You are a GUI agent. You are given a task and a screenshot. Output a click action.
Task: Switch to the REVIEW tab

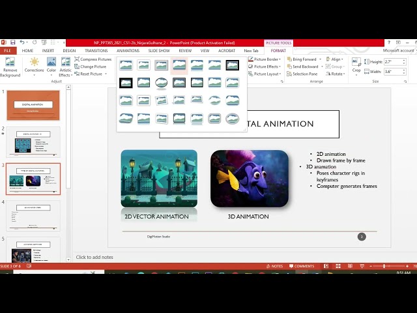click(x=185, y=51)
